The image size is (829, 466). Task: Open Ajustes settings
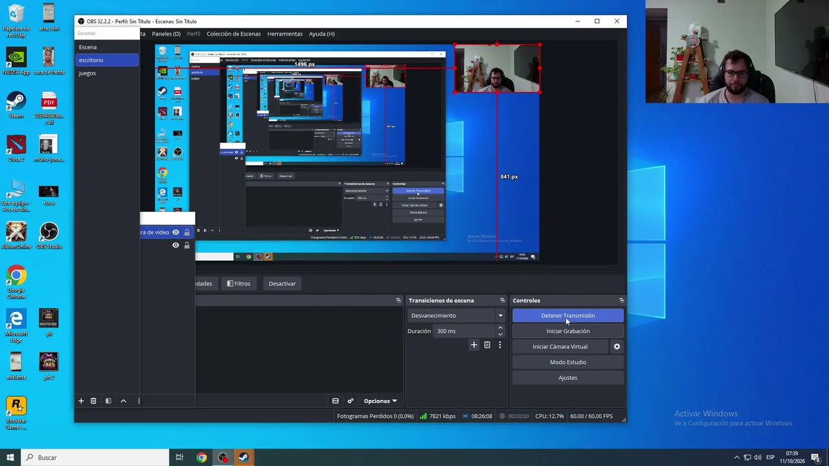[568, 378]
